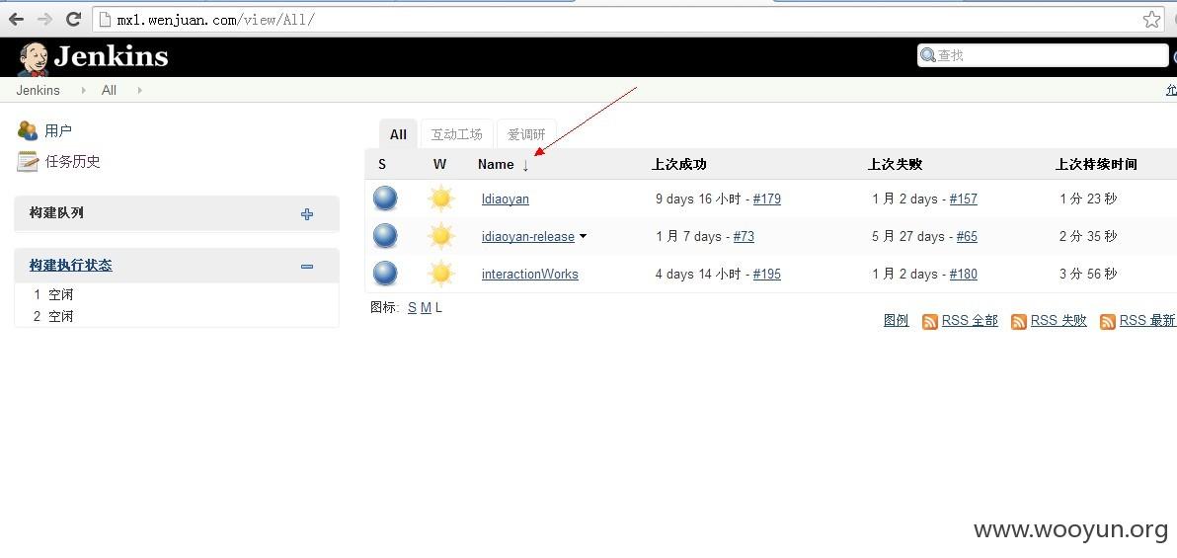Switch to the 爱调研 tab
The width and height of the screenshot is (1177, 558).
click(526, 134)
